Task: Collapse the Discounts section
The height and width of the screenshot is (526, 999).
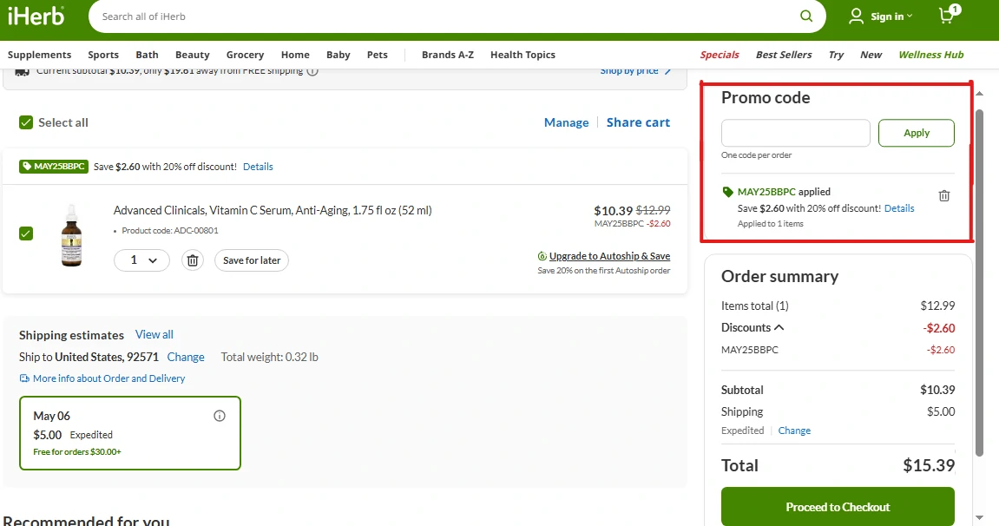Action: (753, 327)
